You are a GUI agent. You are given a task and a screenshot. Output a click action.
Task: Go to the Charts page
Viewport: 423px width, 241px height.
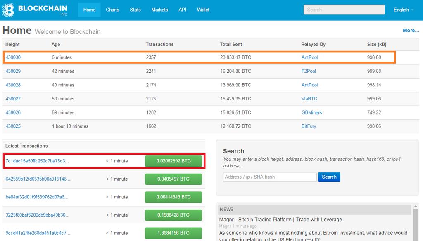[x=112, y=10]
